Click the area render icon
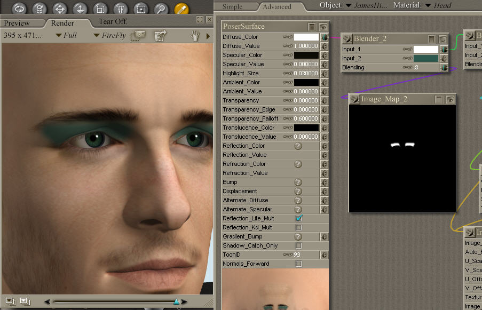 pyautogui.click(x=138, y=35)
